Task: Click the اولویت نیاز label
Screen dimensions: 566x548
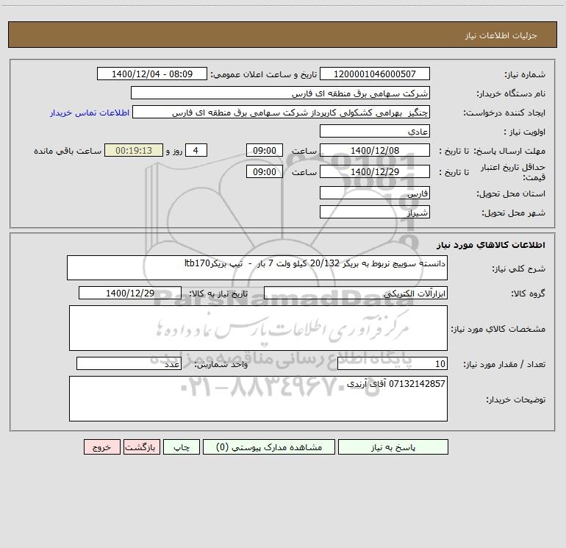Action: (525, 132)
